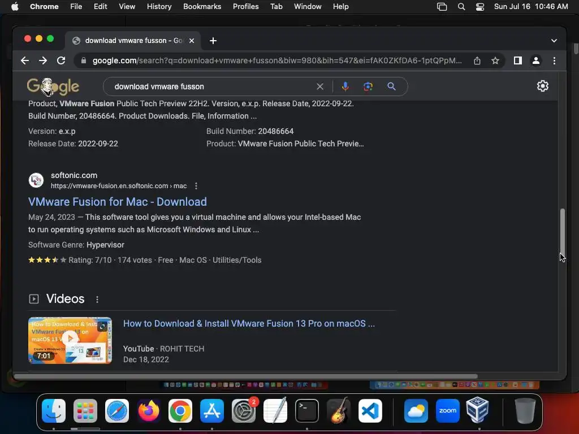
Task: Open the Chrome three-dot menu
Action: (x=554, y=60)
